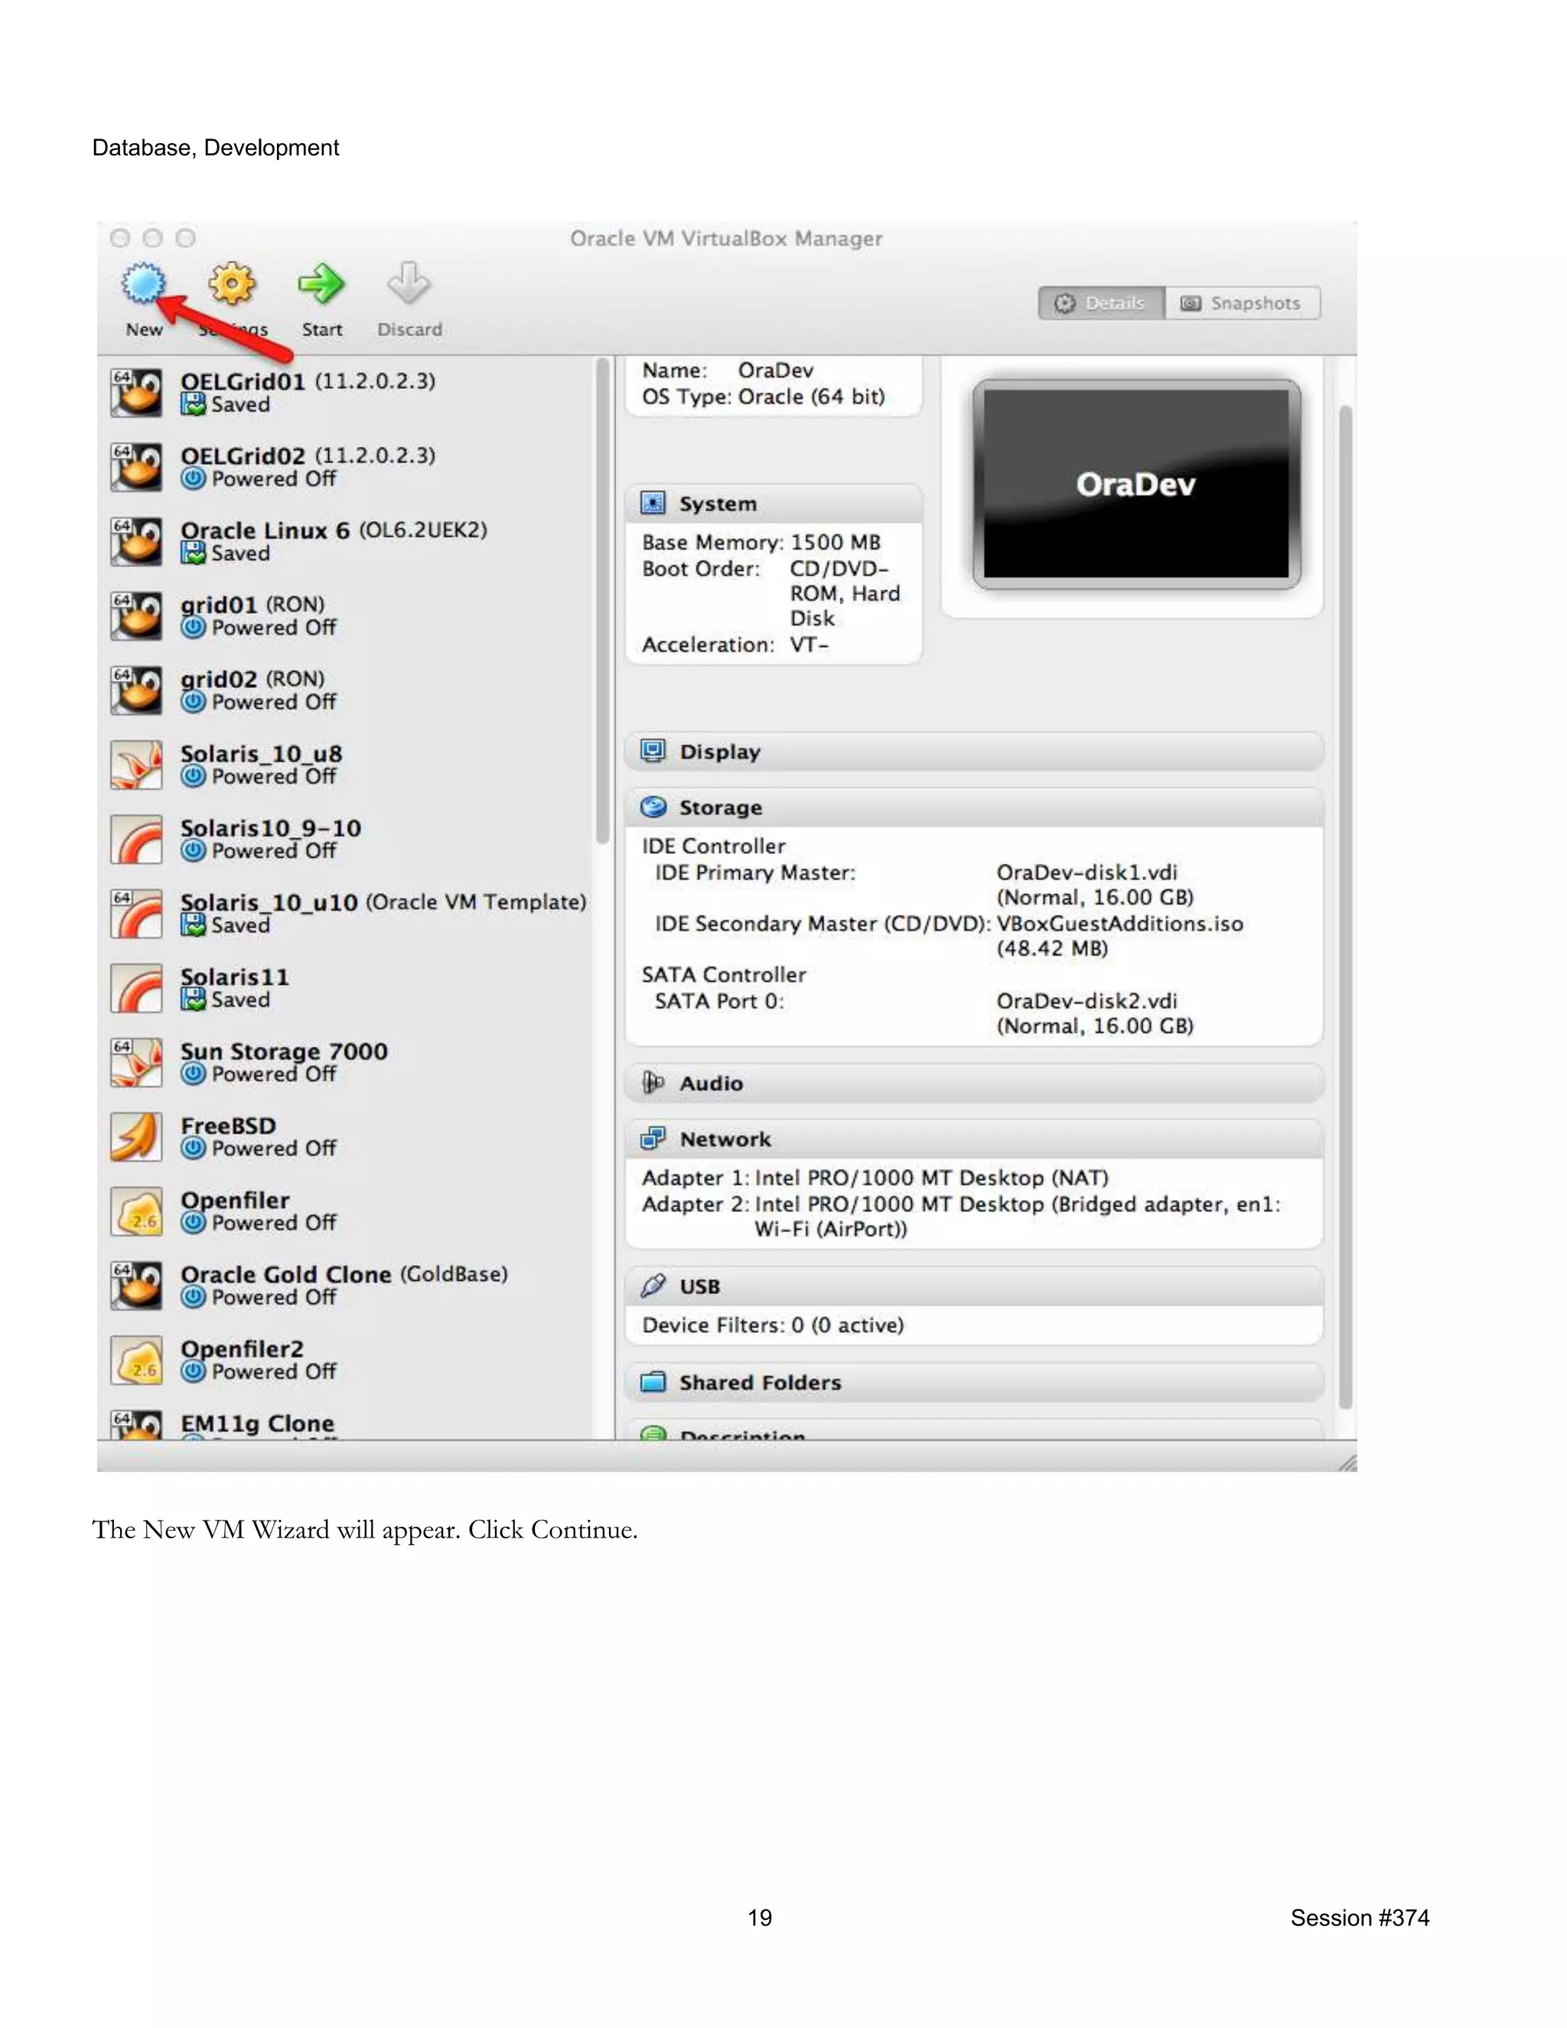Select the Solaris_10_u10 template VM icon
Screen dimensions: 1567x2028
pyautogui.click(x=136, y=913)
